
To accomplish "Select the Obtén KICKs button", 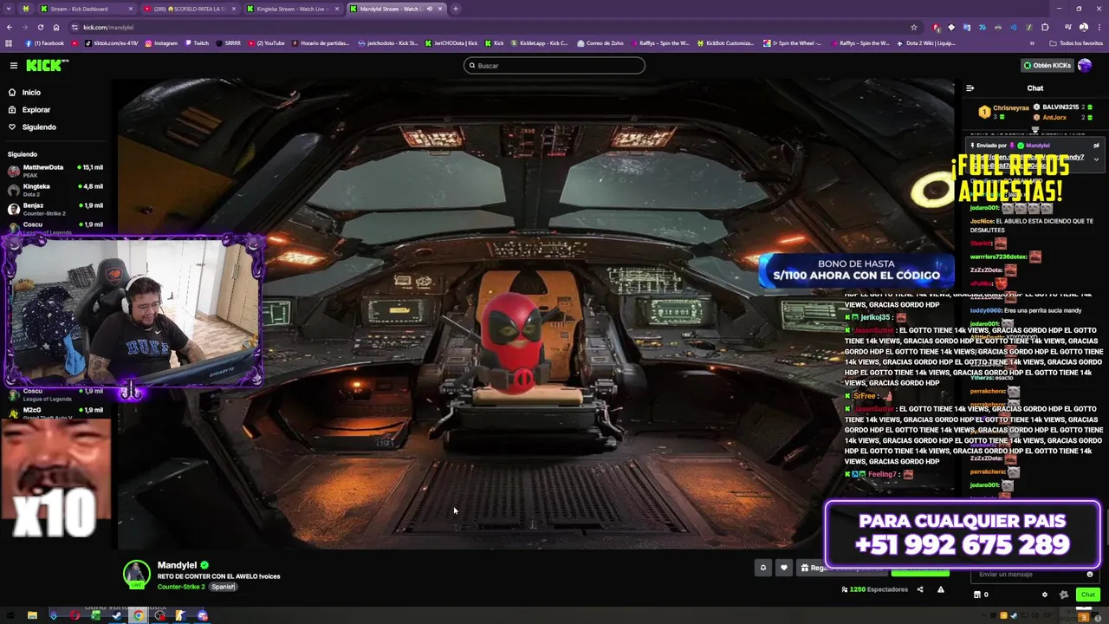I will 1047,65.
